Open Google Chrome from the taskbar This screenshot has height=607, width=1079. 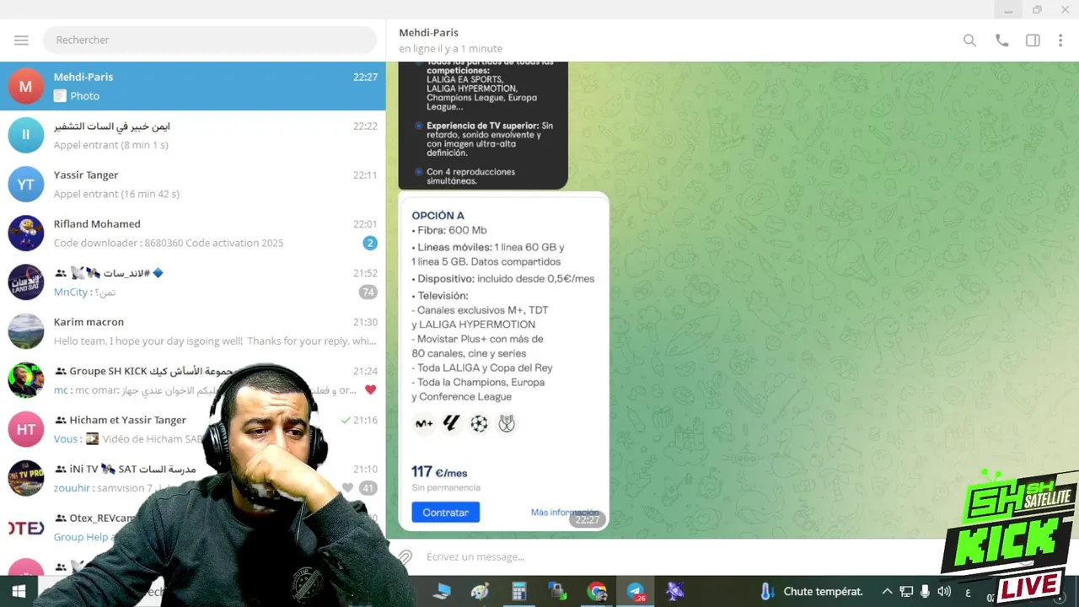597,592
